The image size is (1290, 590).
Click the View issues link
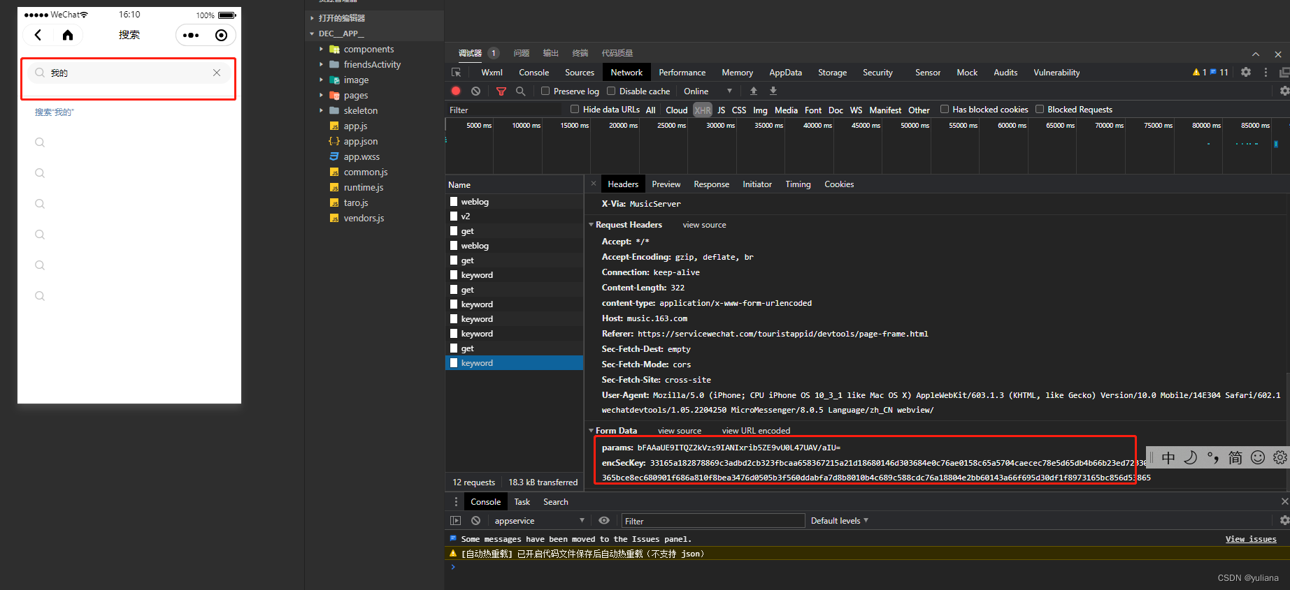(1251, 539)
